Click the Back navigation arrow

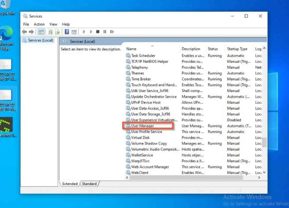tap(24, 32)
